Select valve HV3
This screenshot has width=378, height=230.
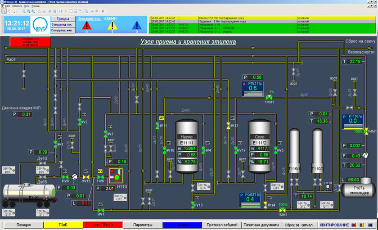106,134
